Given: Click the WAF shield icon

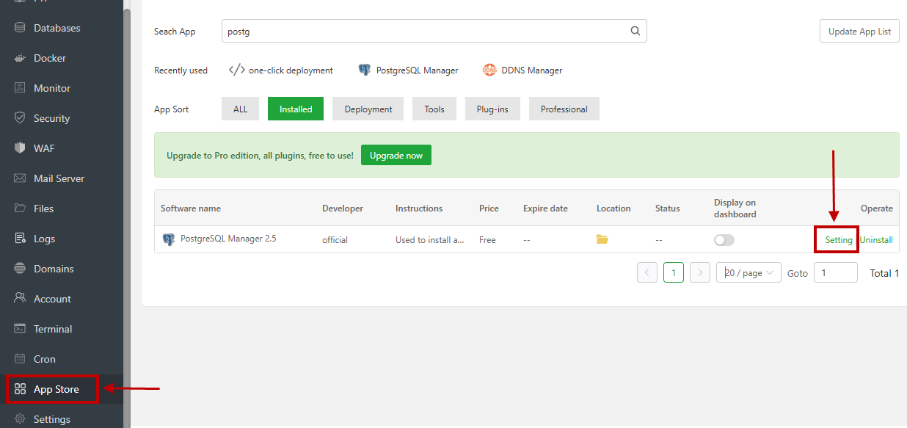Looking at the screenshot, I should 20,148.
